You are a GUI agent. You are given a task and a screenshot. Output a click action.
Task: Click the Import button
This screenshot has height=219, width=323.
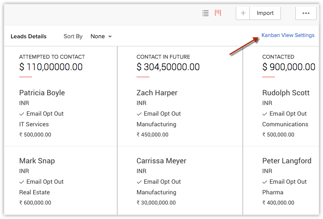click(x=265, y=13)
